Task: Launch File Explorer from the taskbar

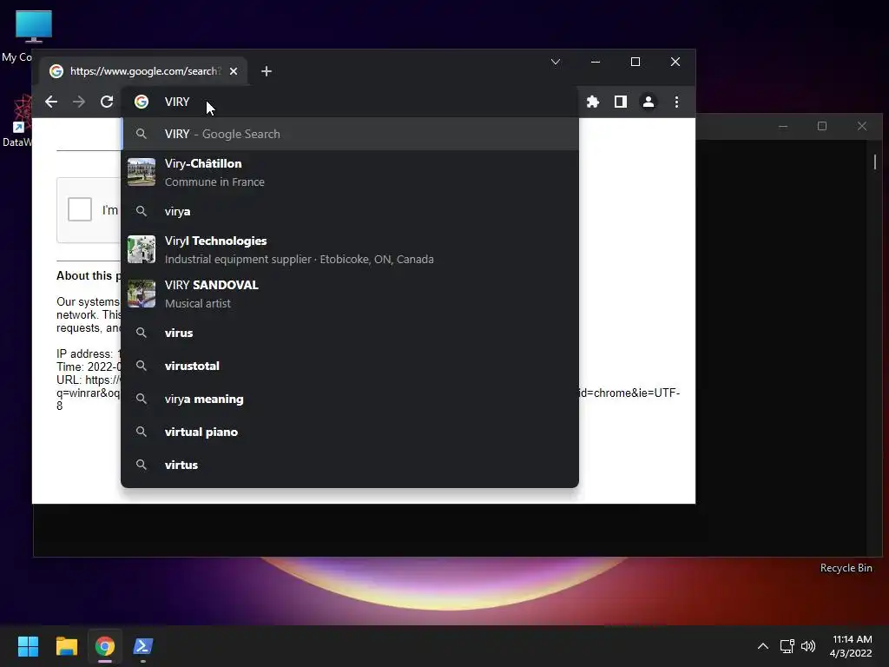Action: (66, 646)
